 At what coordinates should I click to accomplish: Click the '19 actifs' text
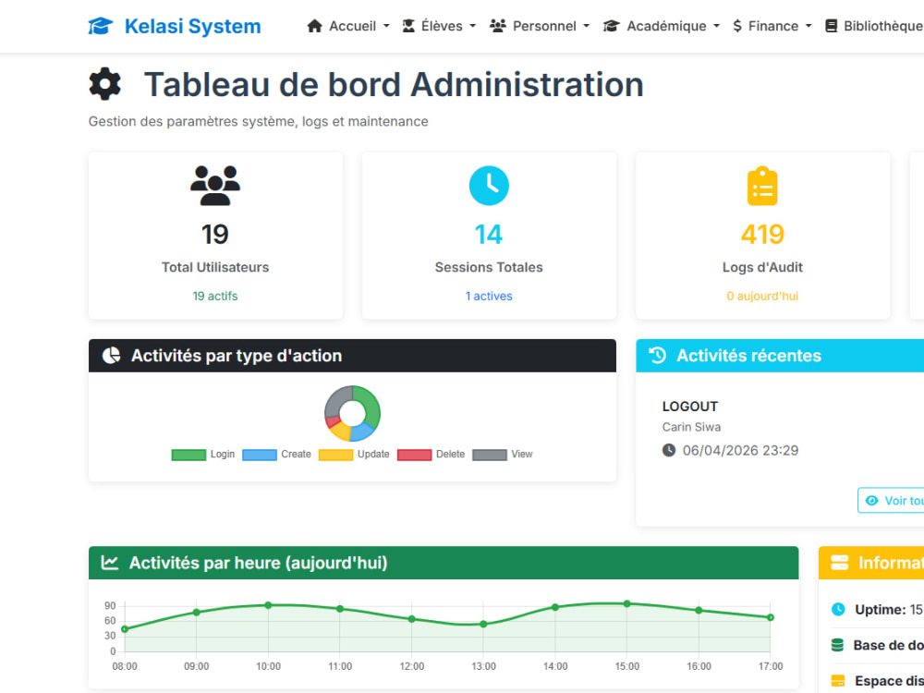[x=215, y=296]
